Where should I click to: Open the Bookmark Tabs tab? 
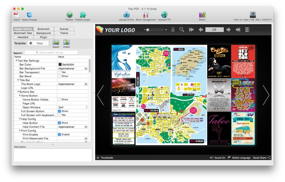[23, 33]
